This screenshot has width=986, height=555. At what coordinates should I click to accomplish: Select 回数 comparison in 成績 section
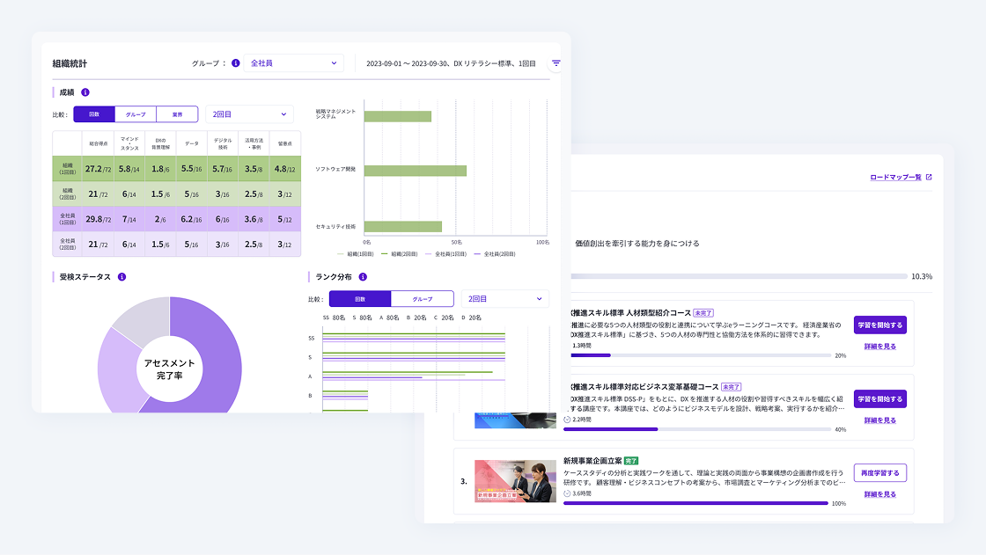pos(94,114)
